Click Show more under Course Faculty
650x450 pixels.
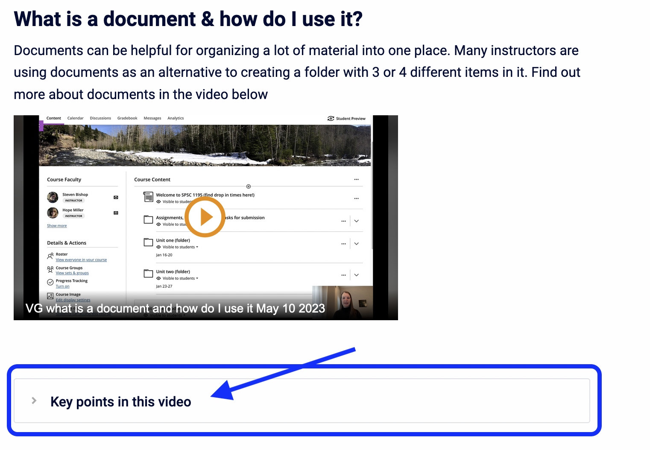pos(57,225)
